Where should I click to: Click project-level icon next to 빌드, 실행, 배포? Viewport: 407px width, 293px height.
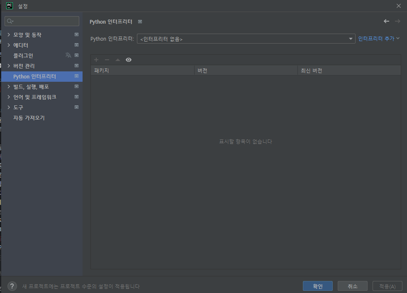(77, 86)
